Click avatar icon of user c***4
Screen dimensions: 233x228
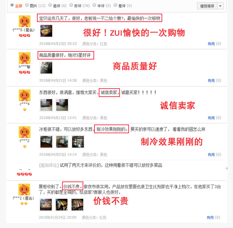click(25, 95)
